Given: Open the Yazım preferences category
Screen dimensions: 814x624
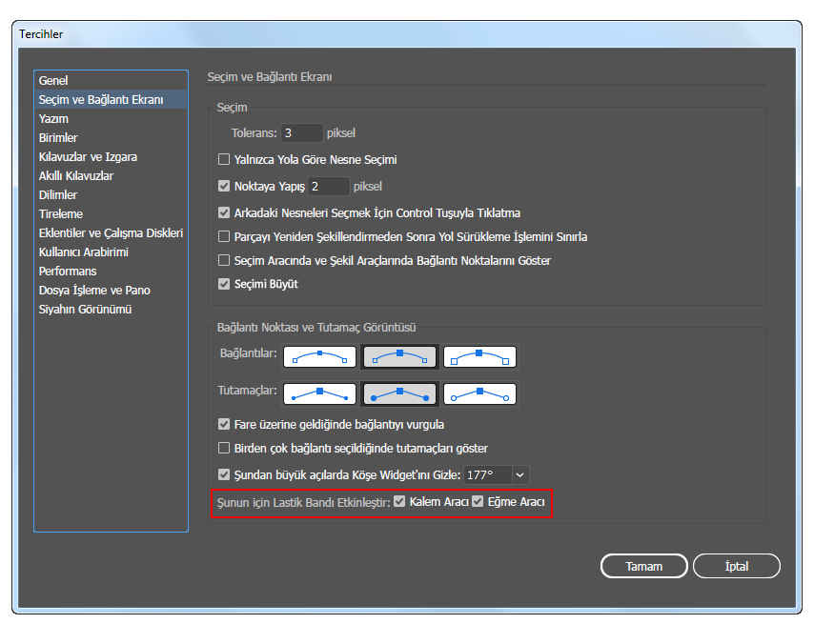Looking at the screenshot, I should tap(111, 119).
